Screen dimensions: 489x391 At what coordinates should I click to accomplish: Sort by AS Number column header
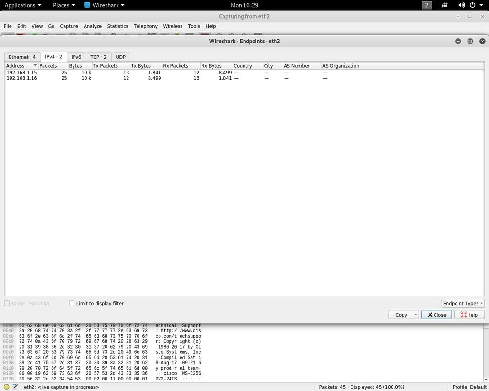tap(302, 66)
